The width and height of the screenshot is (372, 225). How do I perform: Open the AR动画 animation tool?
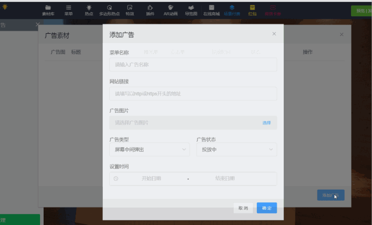coord(170,10)
